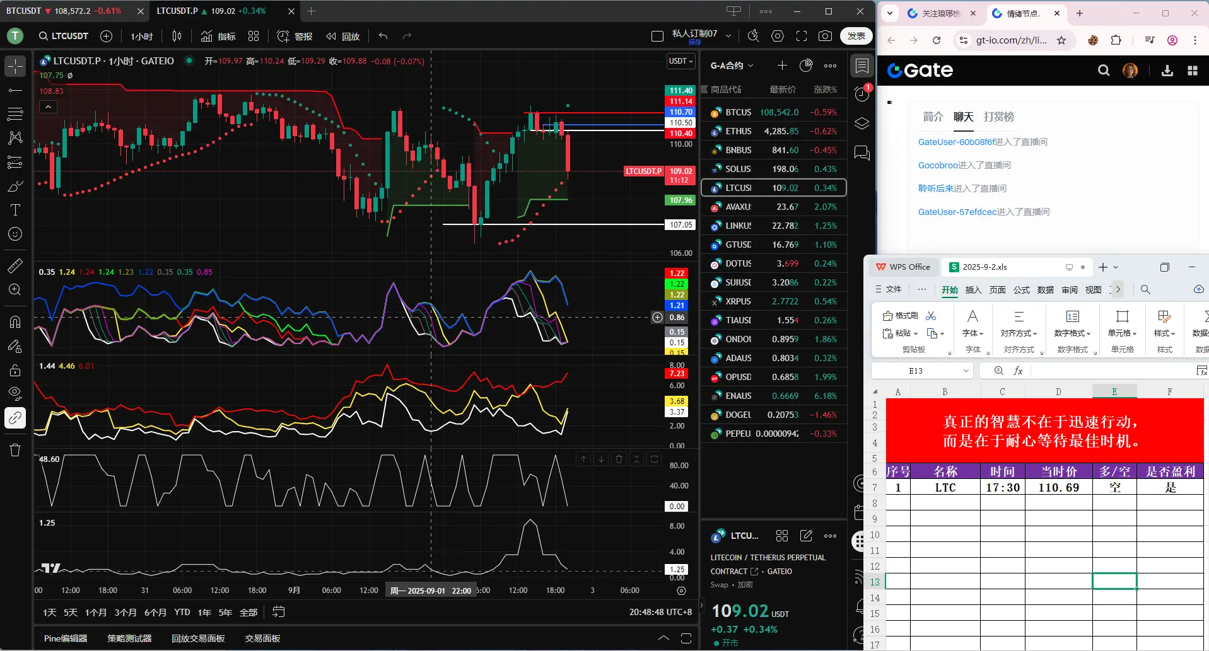Select the text annotation tool

(15, 210)
